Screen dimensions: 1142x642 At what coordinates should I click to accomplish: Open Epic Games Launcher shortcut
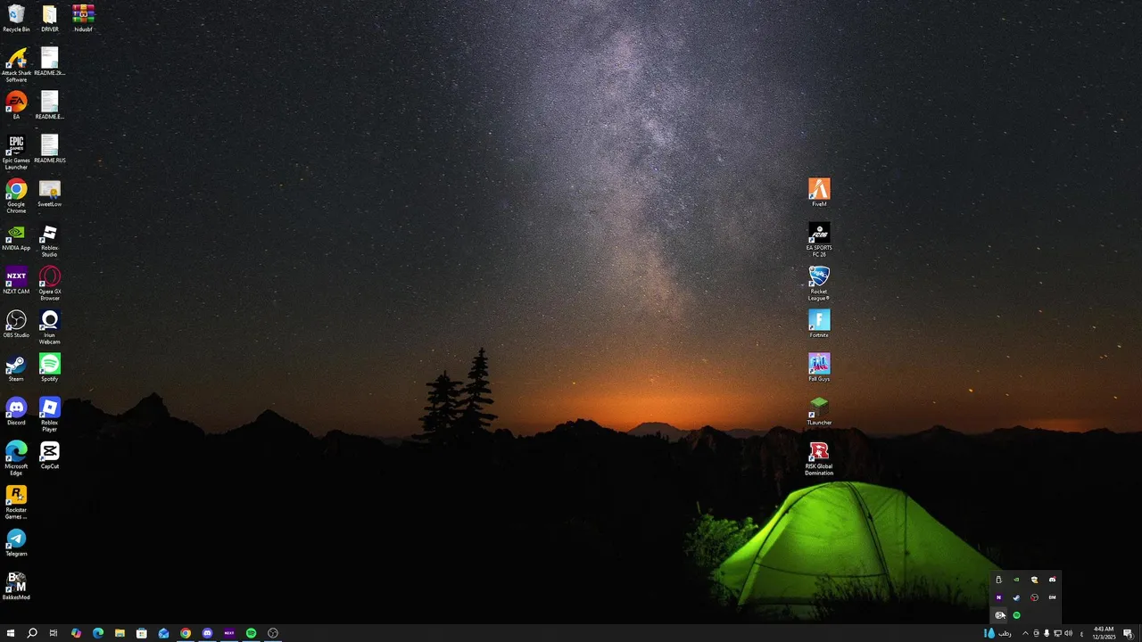click(16, 152)
